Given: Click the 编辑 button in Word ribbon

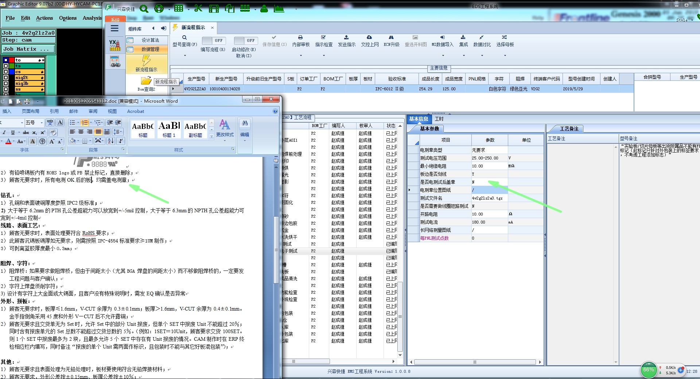Looking at the screenshot, I should click(x=245, y=130).
